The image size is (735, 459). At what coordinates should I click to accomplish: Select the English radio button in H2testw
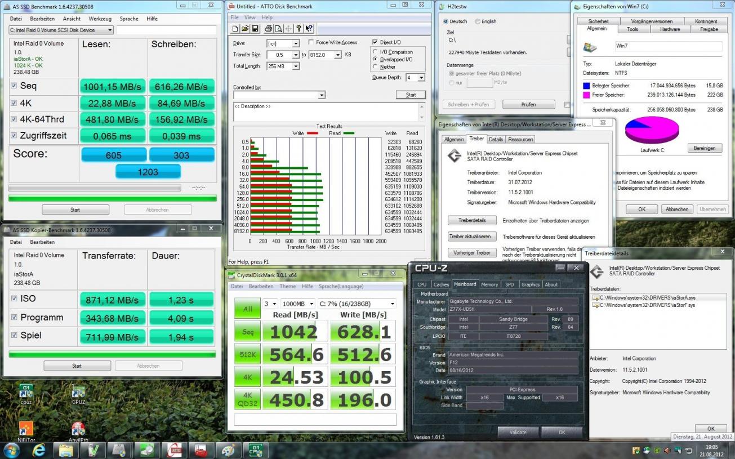pyautogui.click(x=478, y=21)
